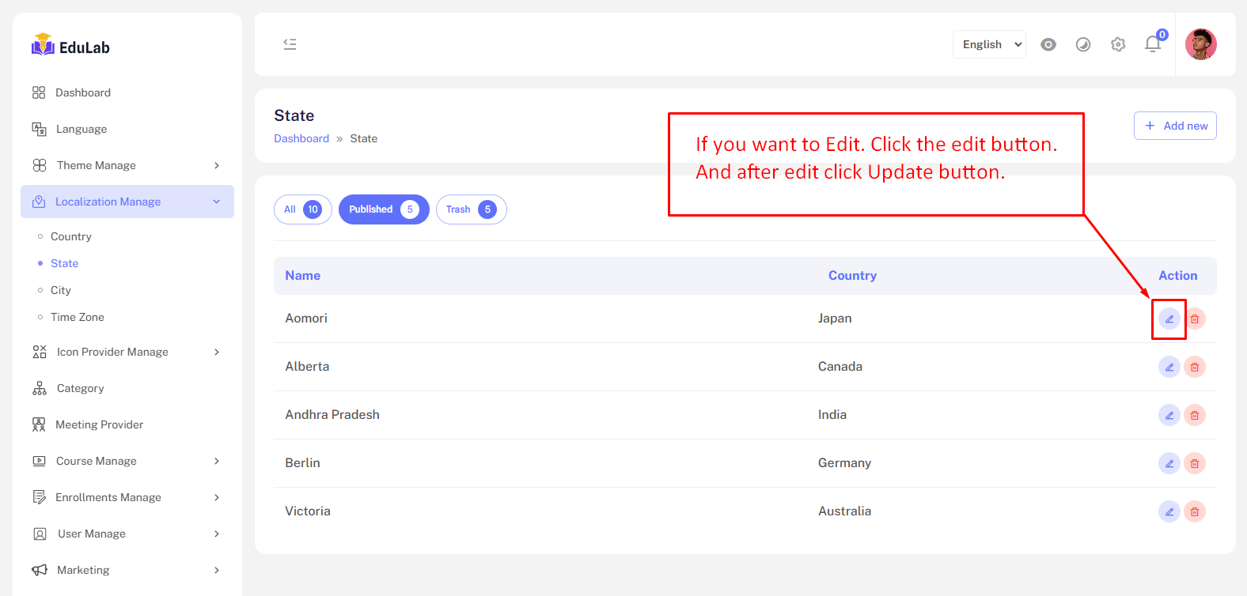Delete the Alberta state row
This screenshot has height=596, width=1247.
pos(1194,367)
